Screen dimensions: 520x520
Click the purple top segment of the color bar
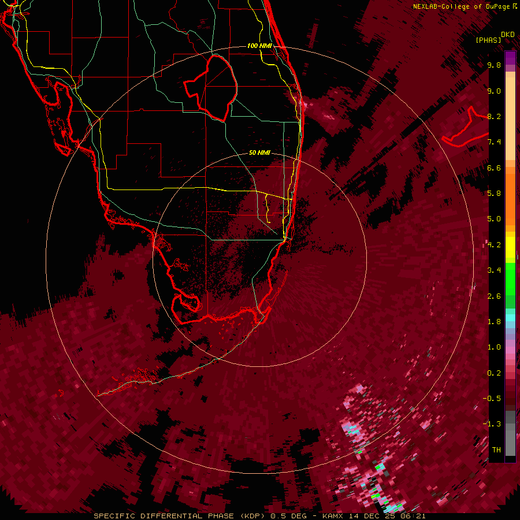pos(510,58)
